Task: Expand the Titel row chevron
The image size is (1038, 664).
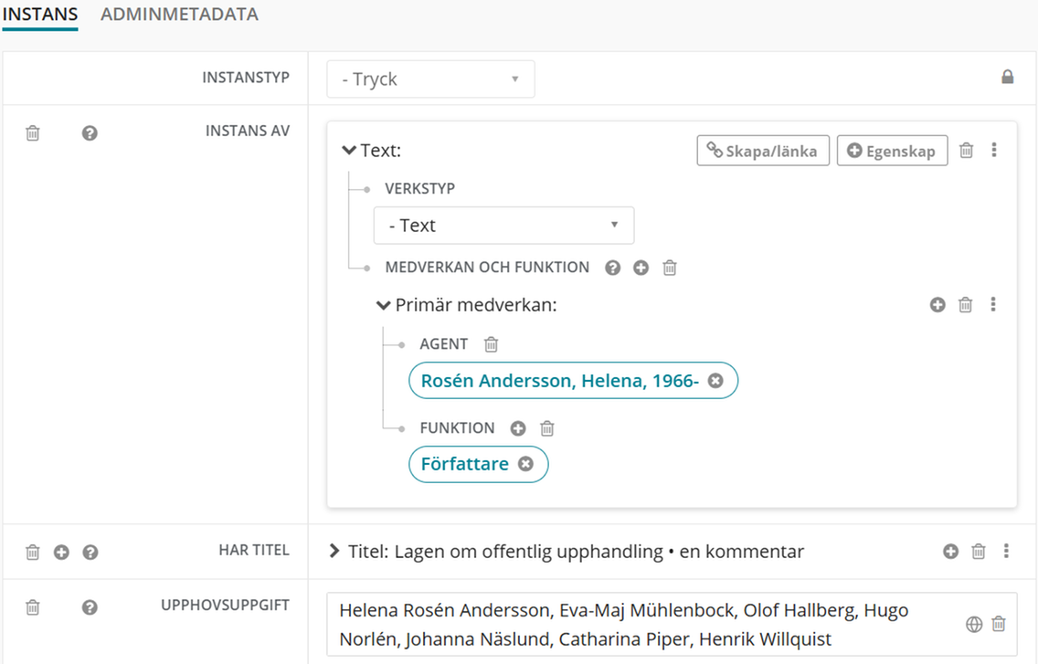Action: pos(334,552)
